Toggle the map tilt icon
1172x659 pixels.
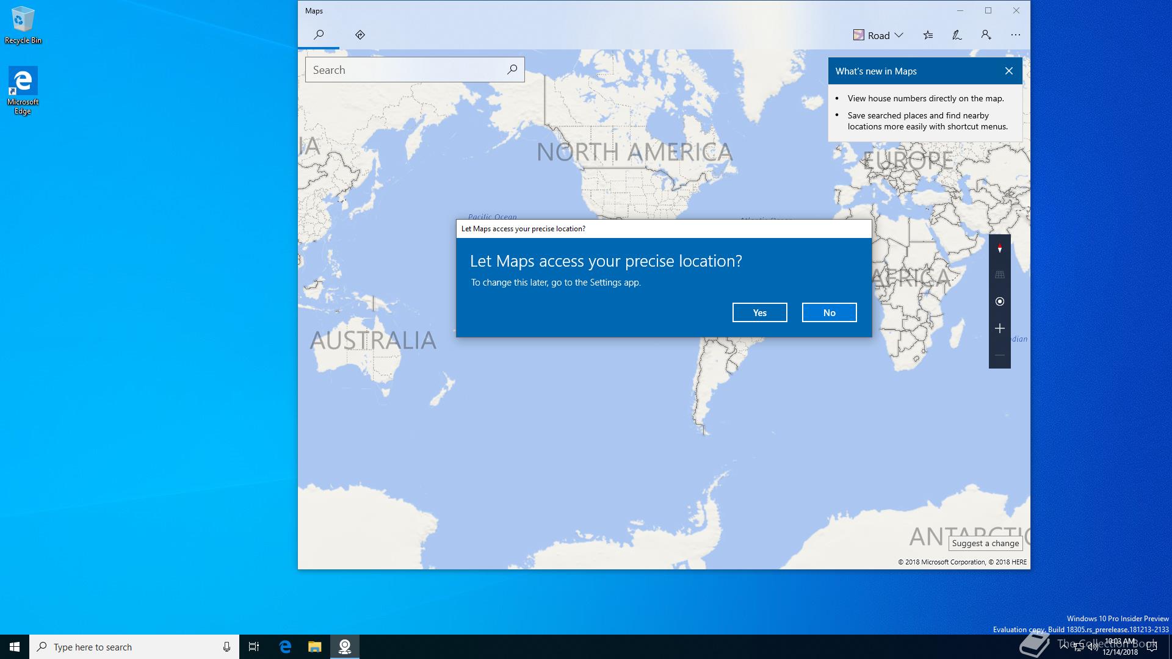coord(1000,275)
